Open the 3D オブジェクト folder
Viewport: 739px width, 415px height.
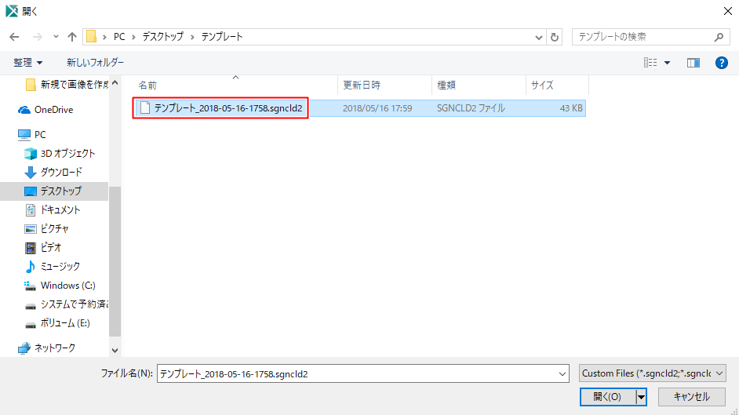point(60,154)
